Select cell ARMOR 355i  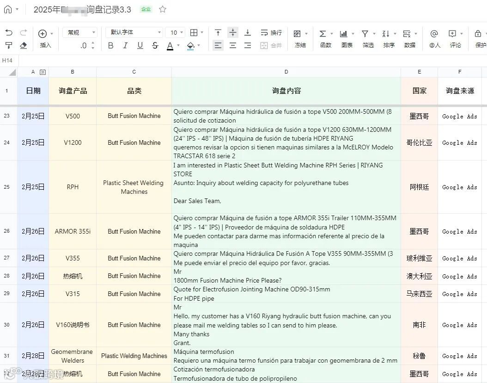click(x=73, y=231)
